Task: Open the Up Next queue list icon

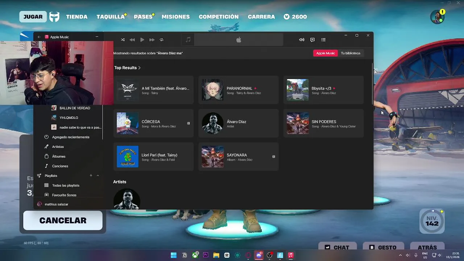Action: [x=323, y=40]
